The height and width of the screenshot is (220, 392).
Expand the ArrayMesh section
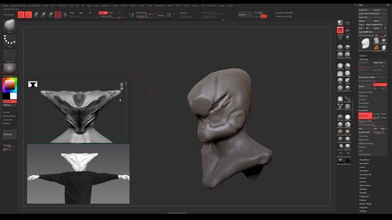[364, 159]
